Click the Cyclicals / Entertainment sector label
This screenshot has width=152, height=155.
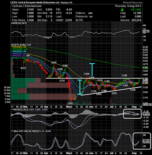[x=27, y=6]
